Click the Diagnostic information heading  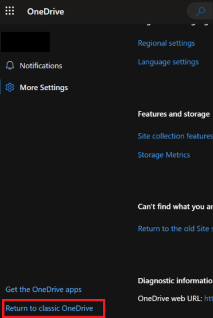(175, 281)
